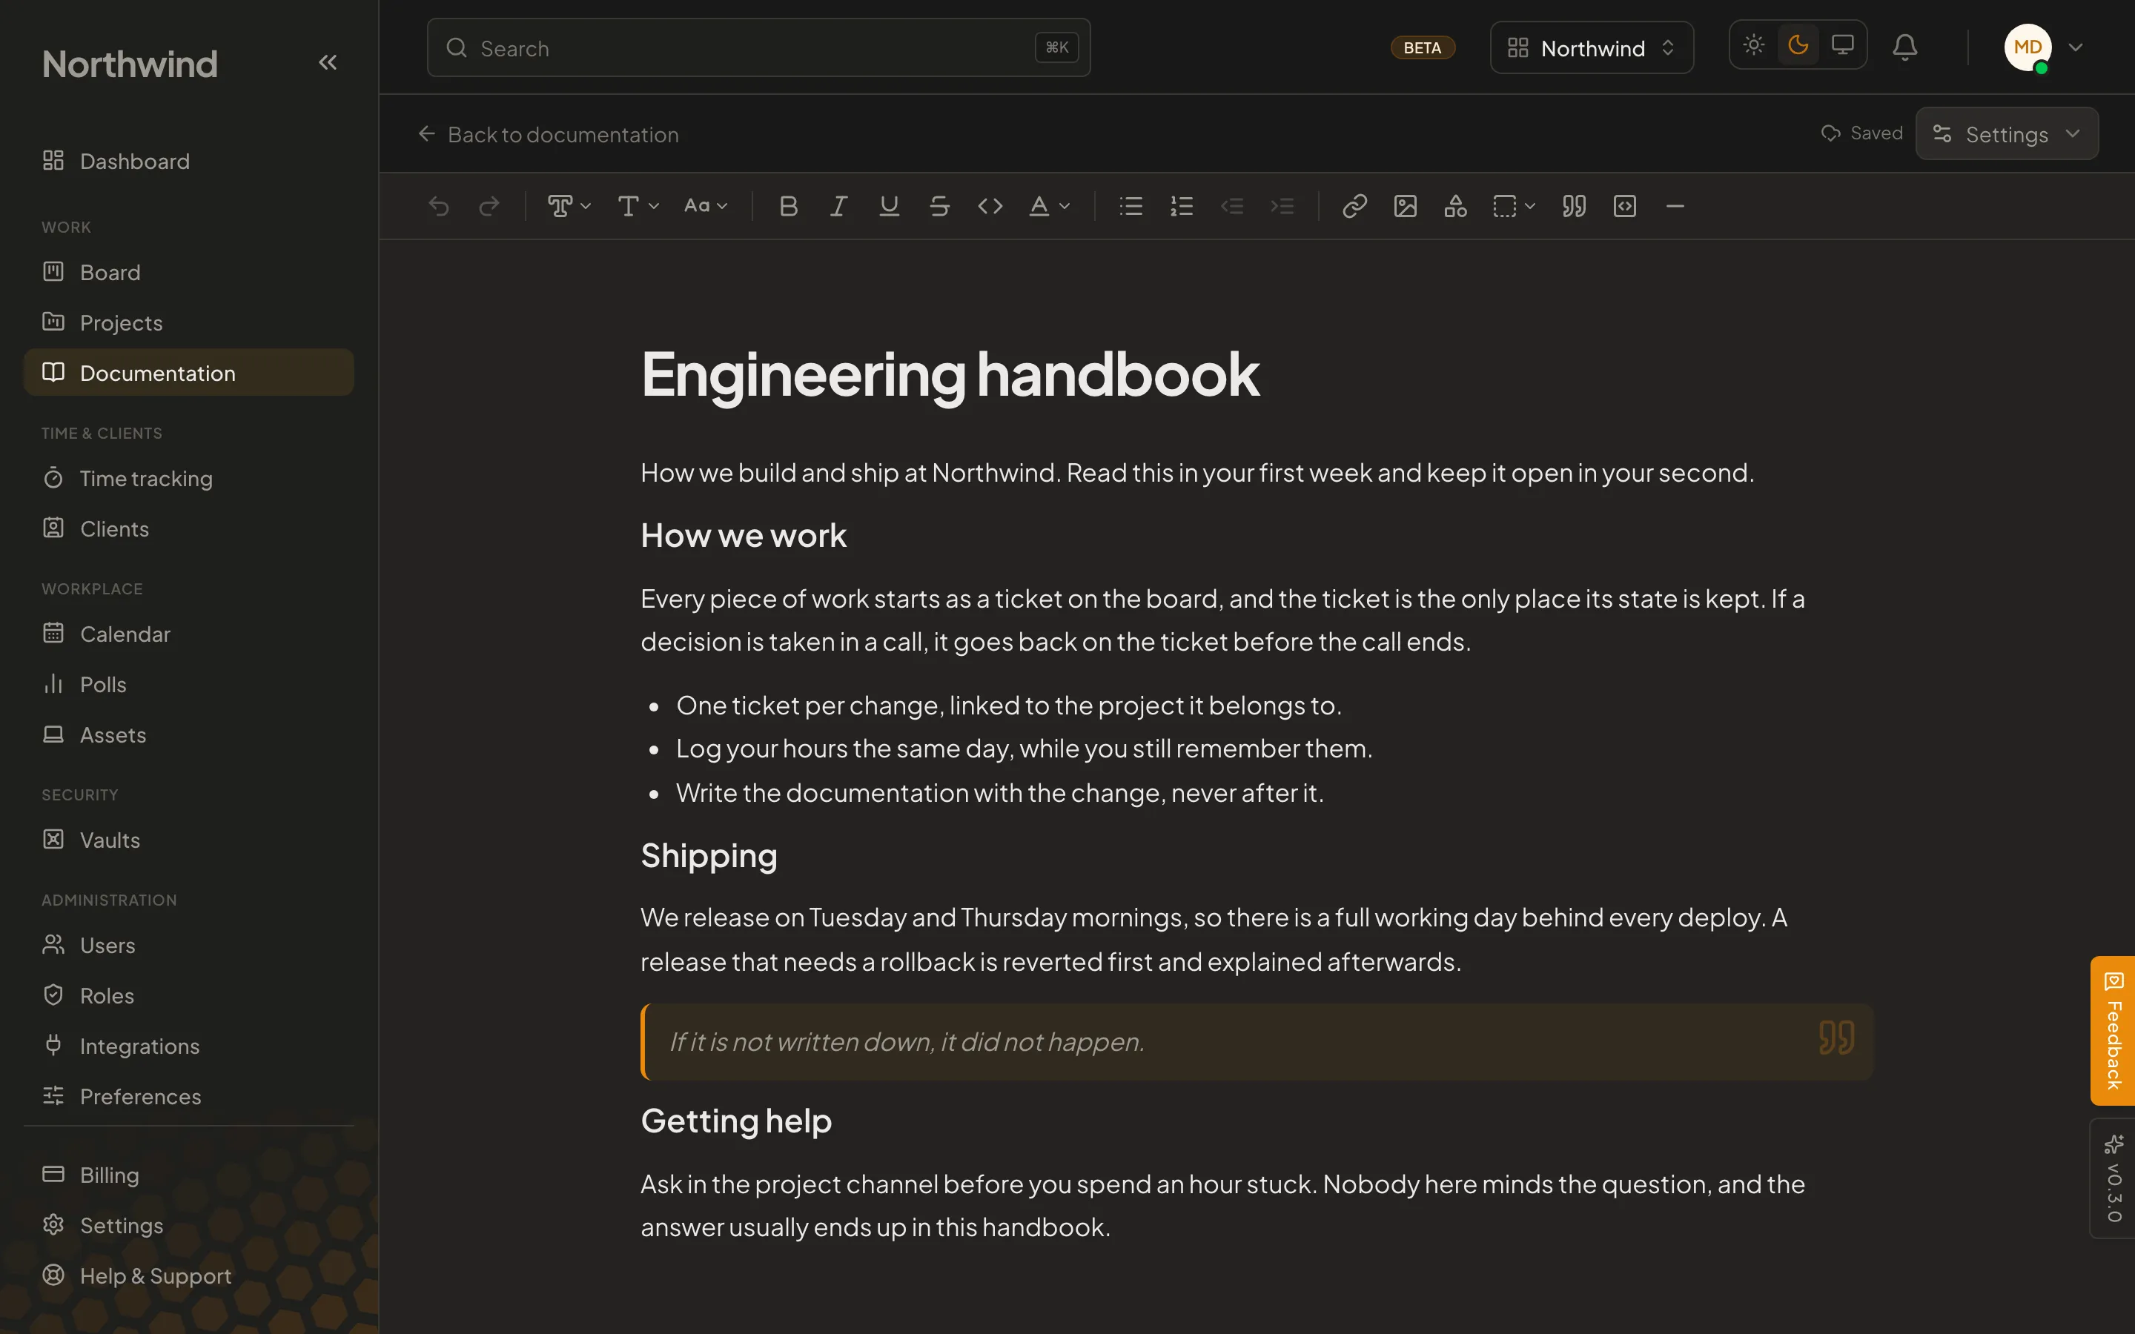Insert a blockquote with the quote icon
Screen dimensions: 2135x1334
pos(1574,207)
